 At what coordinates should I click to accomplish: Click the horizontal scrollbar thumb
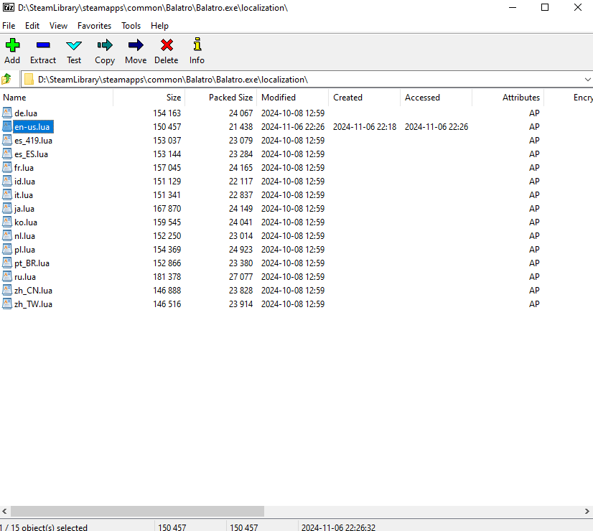pos(137,511)
